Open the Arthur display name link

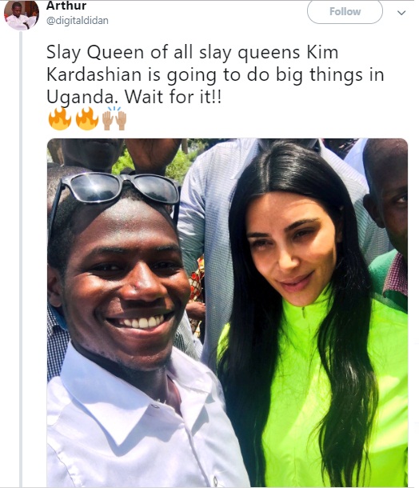coord(66,6)
